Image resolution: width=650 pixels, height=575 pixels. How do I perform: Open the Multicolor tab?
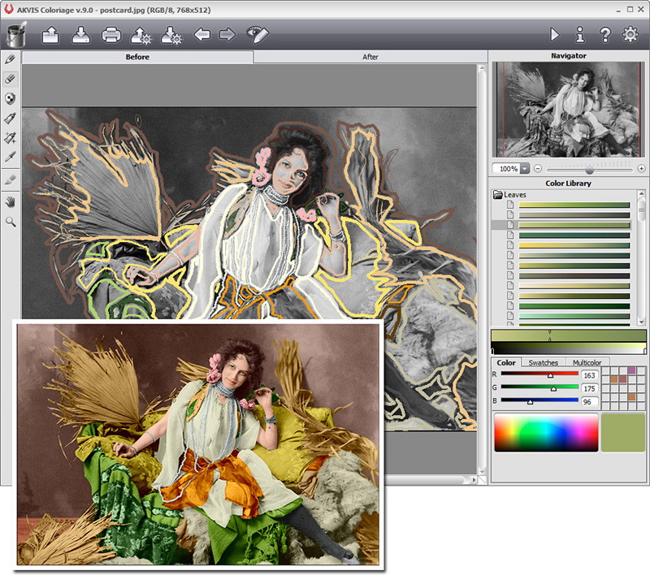[x=587, y=362]
